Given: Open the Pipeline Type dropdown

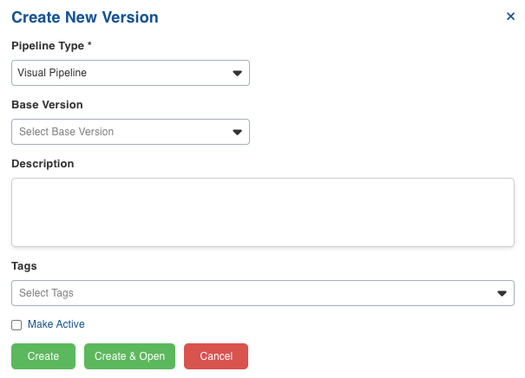Looking at the screenshot, I should point(130,73).
